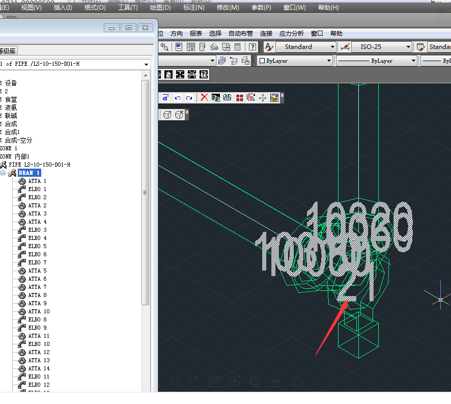This screenshot has height=404, width=451.
Task: Open the ByLayer linetype dropdown
Action: [x=377, y=61]
